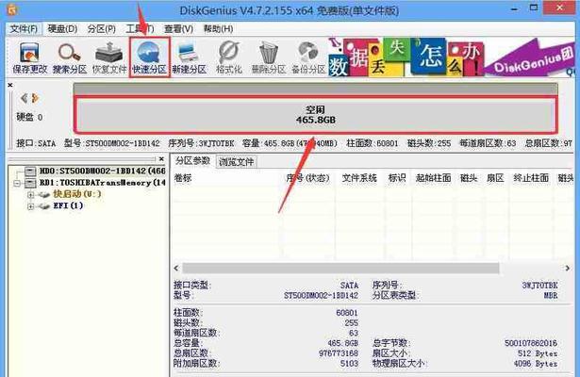The image size is (580, 377).
Task: Click the DiskGenius app icon in the title bar
Action: pos(12,9)
